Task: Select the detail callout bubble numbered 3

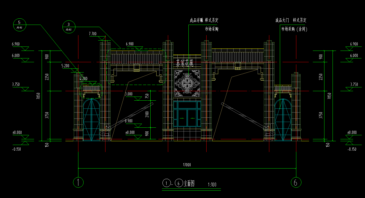Action: click(69, 27)
